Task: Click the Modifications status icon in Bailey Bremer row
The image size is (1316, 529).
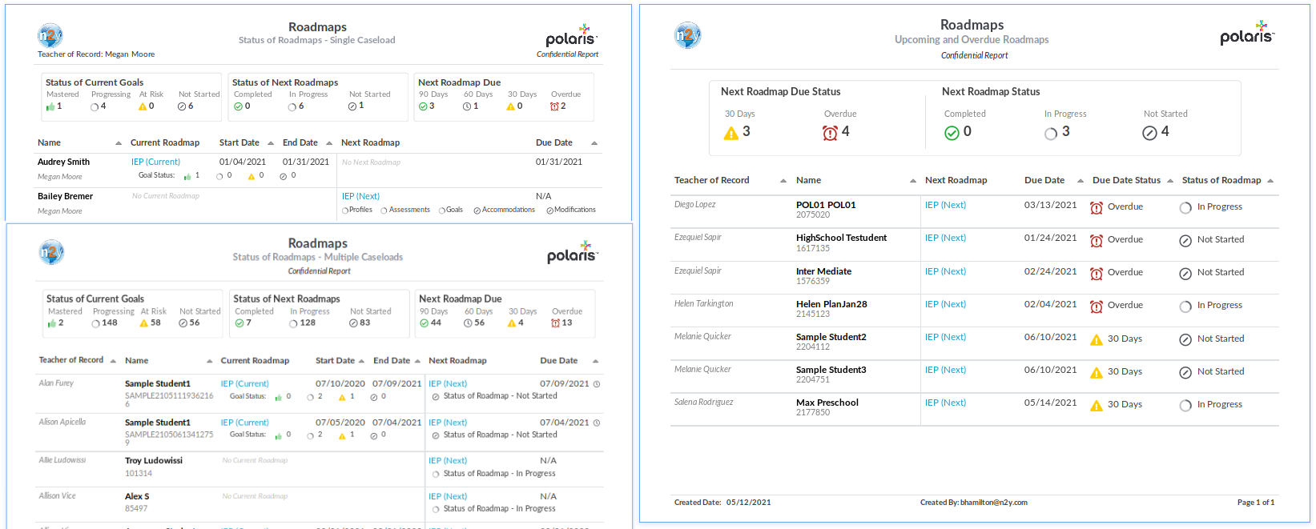Action: pos(550,210)
